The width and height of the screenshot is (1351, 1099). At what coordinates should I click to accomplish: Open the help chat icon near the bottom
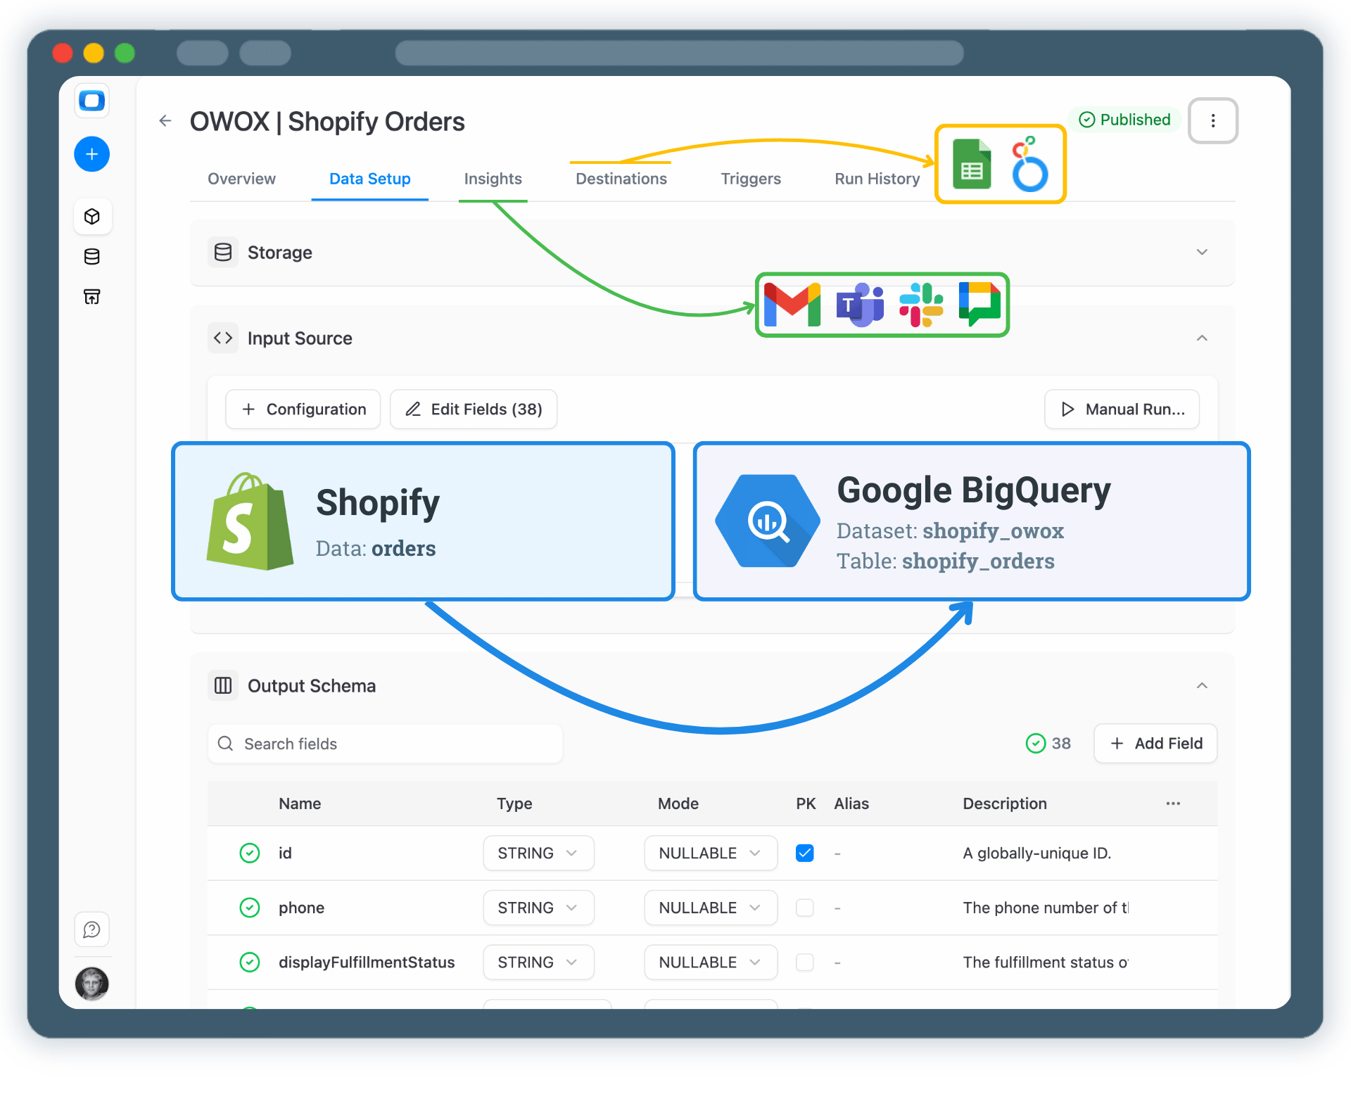click(x=92, y=929)
